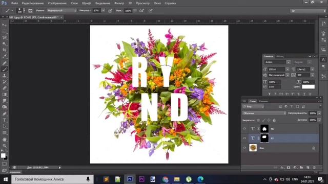The width and height of the screenshot is (328, 184).
Task: Toggle the brush panel from options bar
Action: [x=30, y=11]
